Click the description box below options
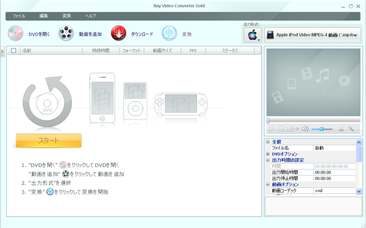 point(314,206)
